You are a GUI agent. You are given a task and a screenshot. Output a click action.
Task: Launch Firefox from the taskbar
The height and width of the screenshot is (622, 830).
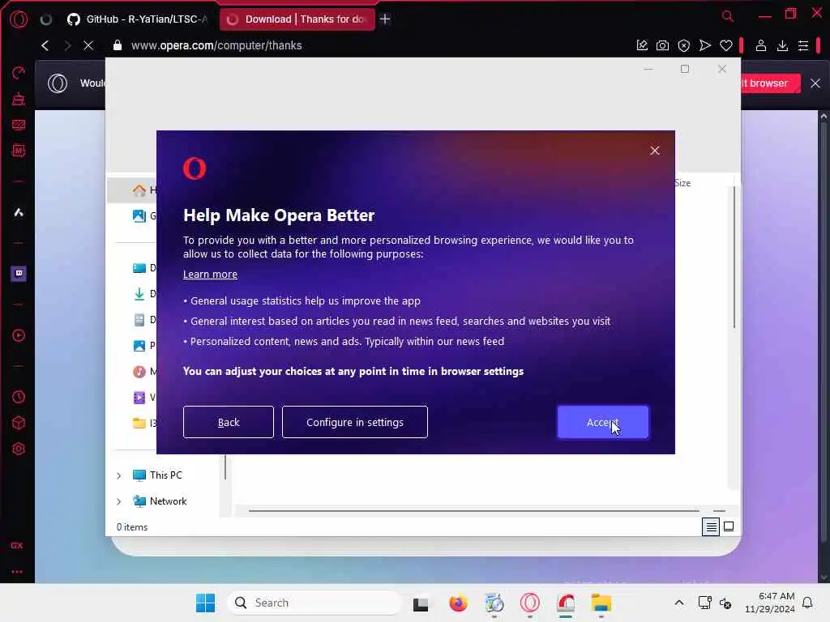click(x=458, y=603)
